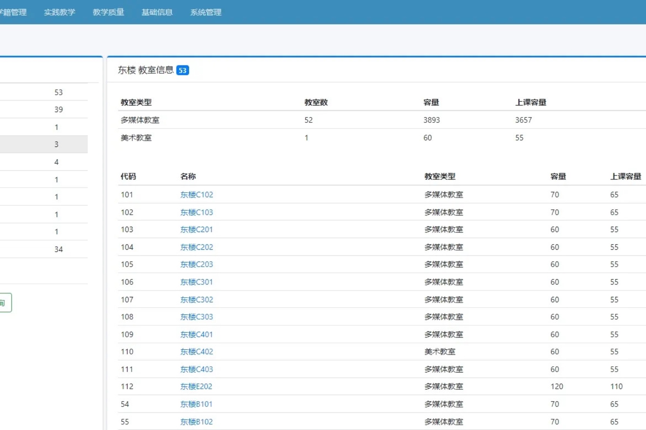
Task: Open the 东楼E202 classroom link
Action: point(196,386)
